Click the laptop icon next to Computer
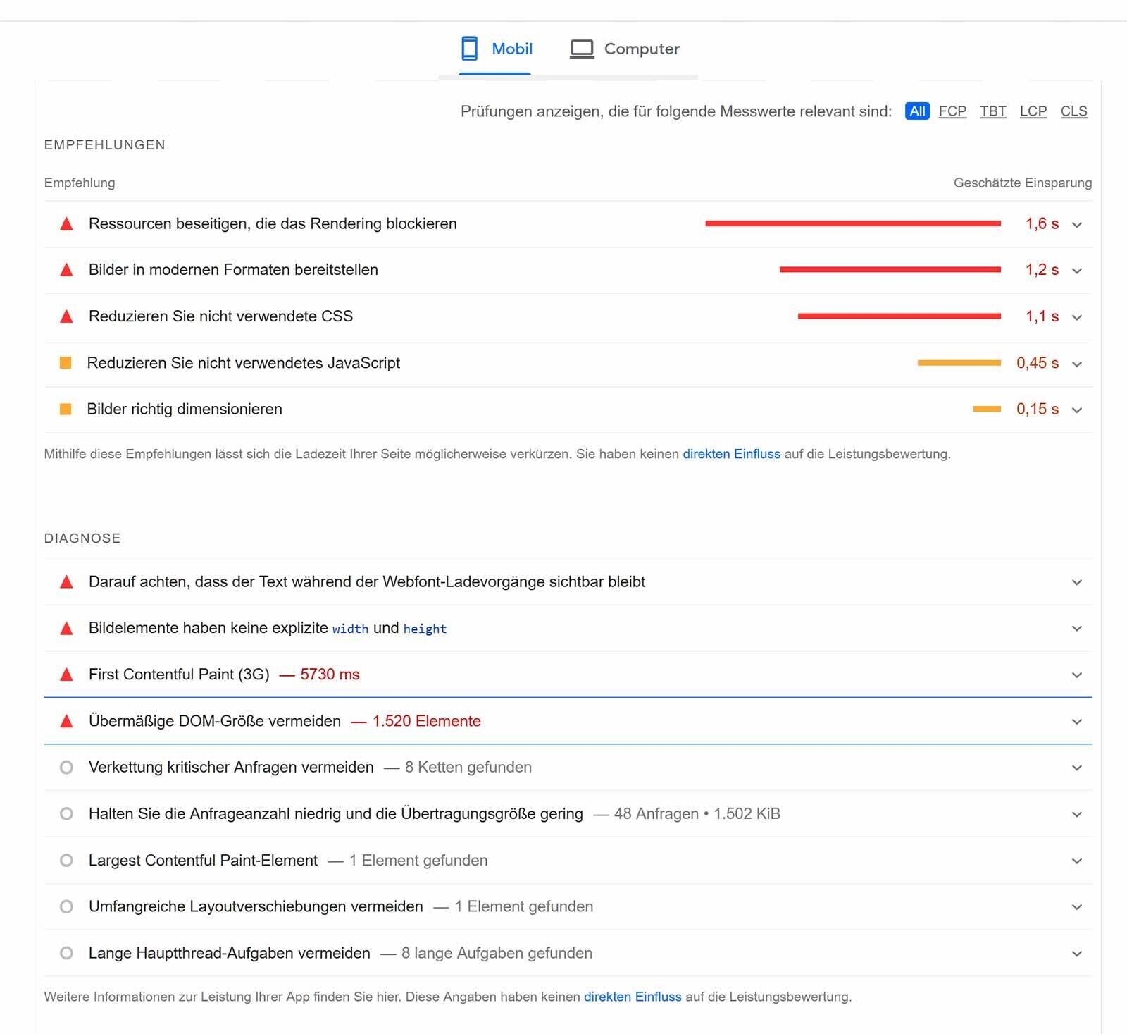This screenshot has width=1127, height=1034. click(x=582, y=49)
